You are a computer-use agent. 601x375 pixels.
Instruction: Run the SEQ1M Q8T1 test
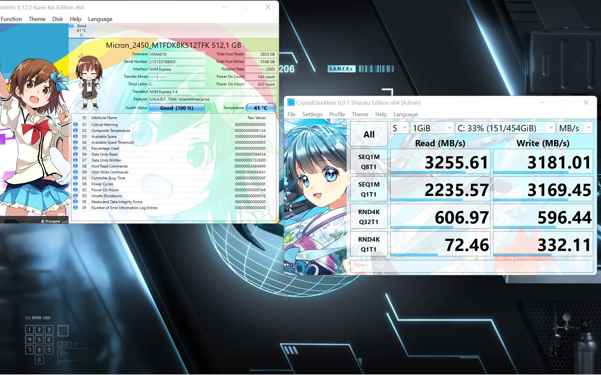369,162
